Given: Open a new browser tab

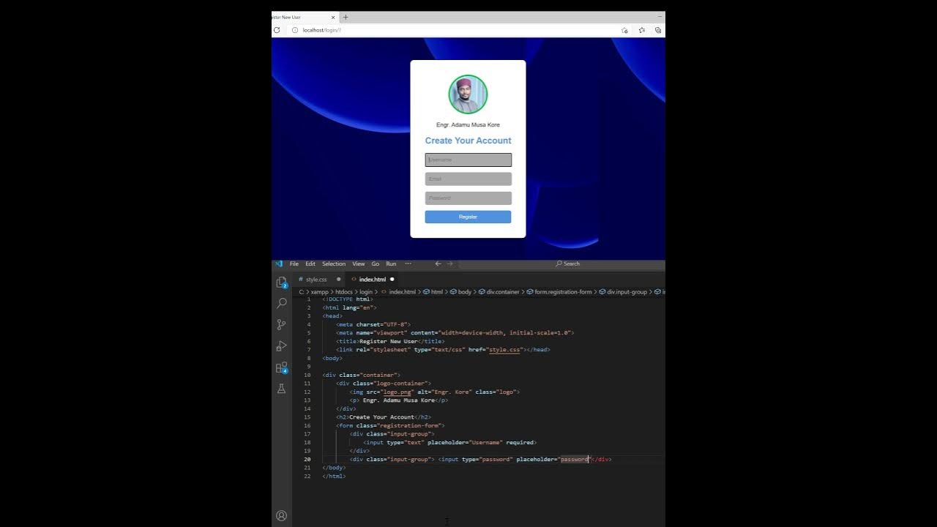Looking at the screenshot, I should (346, 17).
